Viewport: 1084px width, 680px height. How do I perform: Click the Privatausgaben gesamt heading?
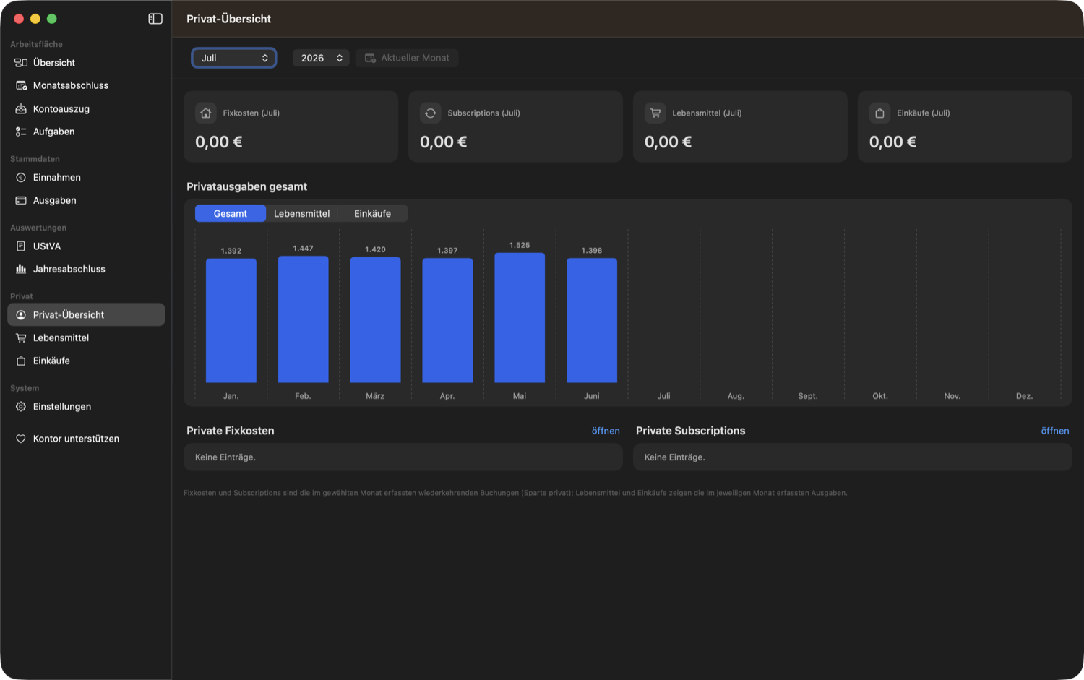pyautogui.click(x=247, y=186)
